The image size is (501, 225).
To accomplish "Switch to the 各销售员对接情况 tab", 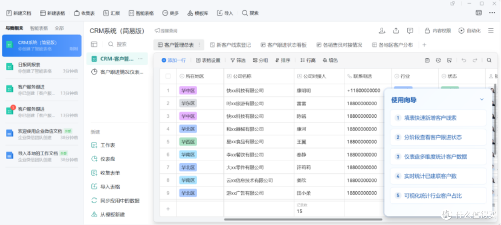I will (x=339, y=45).
